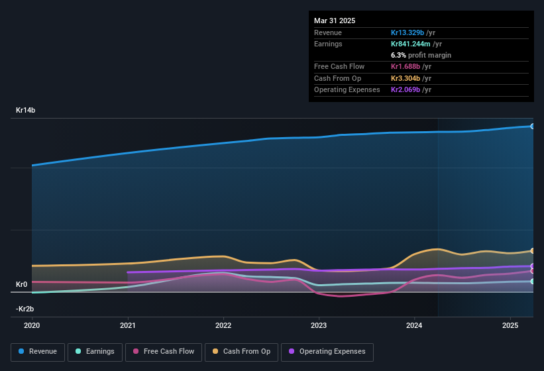Click the Kr14b y-axis label
The width and height of the screenshot is (544, 371).
(25, 110)
